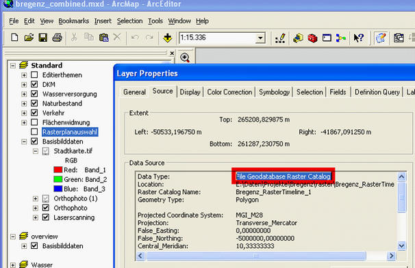Open the map scale dropdown
Viewport: 415px width, 268px height.
coord(260,38)
